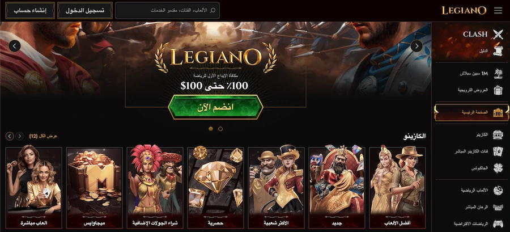510x232 pixels.
Task: Open the hamburger menu icon
Action: pos(498,10)
